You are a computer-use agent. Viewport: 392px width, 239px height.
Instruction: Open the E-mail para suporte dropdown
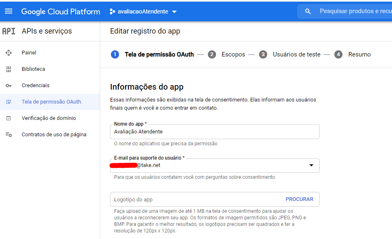click(215, 165)
